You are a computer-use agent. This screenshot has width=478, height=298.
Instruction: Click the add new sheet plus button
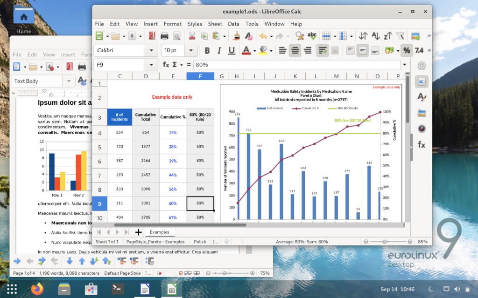click(x=138, y=232)
